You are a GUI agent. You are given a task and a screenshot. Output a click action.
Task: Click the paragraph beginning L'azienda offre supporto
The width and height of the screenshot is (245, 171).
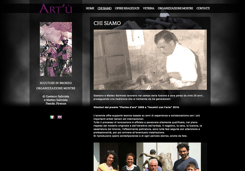148,126
